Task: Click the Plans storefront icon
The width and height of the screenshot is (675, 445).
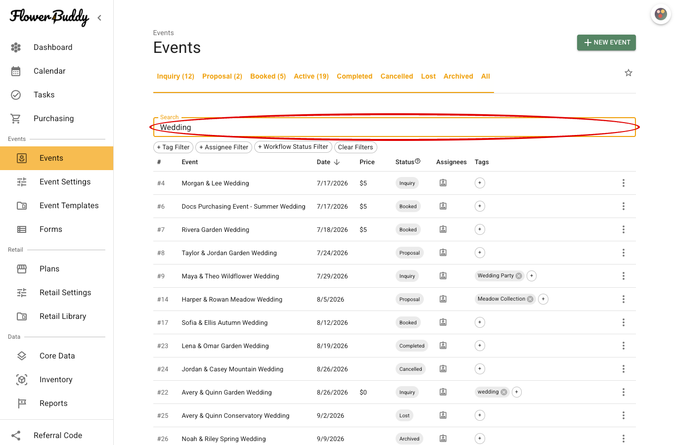Action: click(x=22, y=269)
